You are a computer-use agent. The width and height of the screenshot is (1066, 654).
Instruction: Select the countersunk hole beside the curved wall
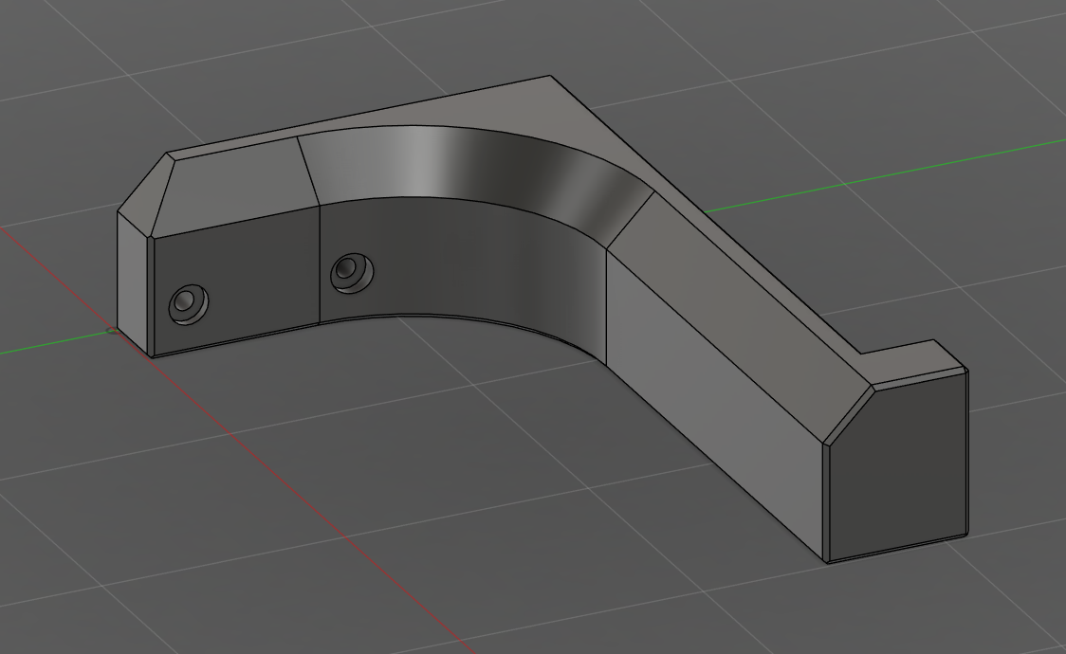point(352,274)
